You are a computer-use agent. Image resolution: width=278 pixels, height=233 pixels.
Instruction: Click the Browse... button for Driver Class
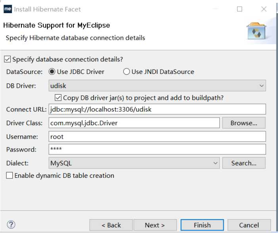[x=244, y=123]
